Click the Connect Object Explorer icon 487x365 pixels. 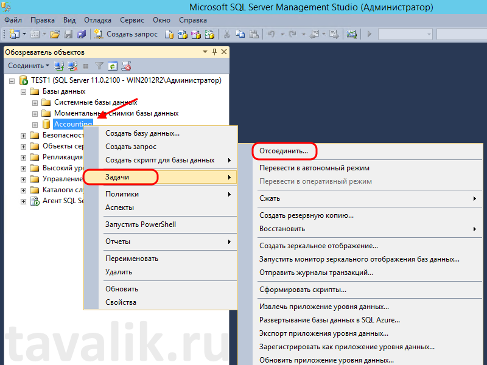click(x=59, y=66)
